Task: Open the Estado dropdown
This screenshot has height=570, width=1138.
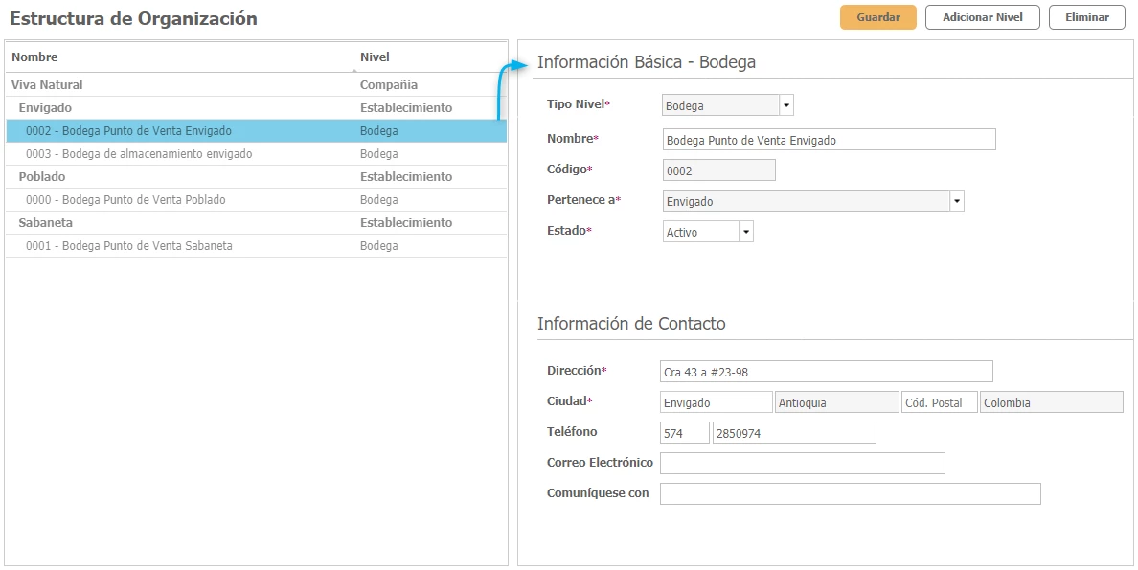Action: pos(746,232)
